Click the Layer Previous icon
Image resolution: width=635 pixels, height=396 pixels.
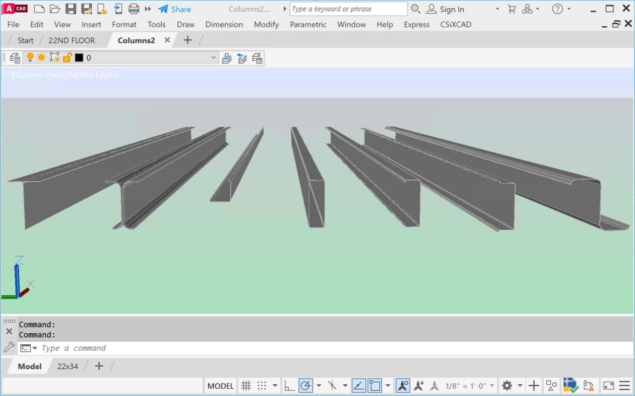click(x=242, y=58)
